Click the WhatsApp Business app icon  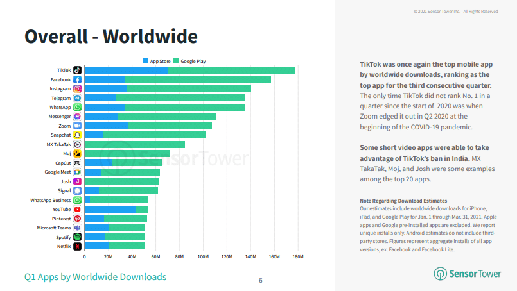77,200
